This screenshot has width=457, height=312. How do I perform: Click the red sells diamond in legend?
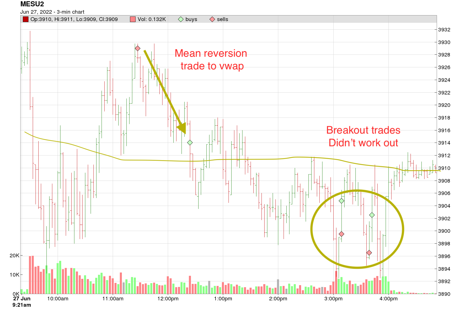pyautogui.click(x=212, y=19)
